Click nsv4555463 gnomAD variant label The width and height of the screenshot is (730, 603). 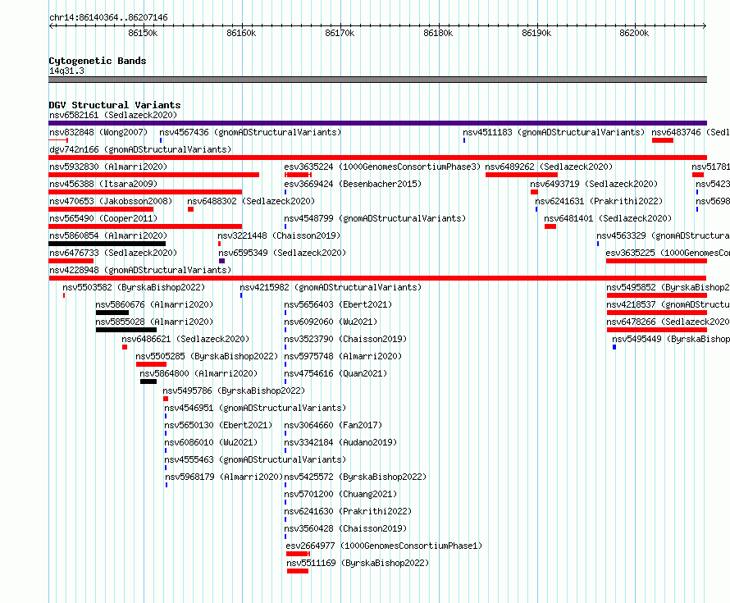click(x=255, y=459)
